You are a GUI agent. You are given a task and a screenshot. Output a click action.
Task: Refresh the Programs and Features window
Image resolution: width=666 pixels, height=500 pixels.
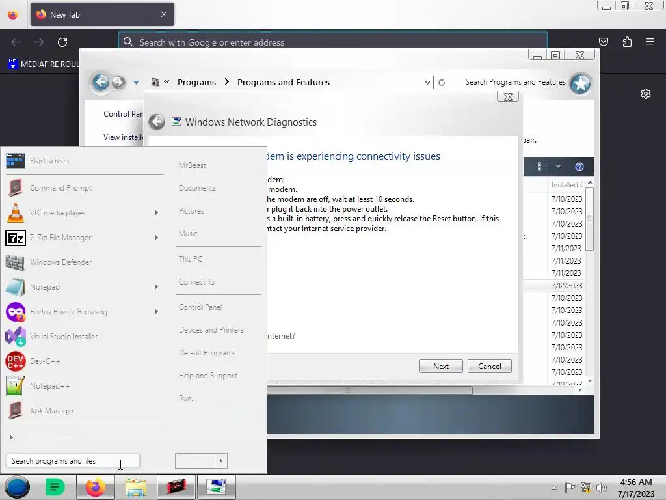442,83
